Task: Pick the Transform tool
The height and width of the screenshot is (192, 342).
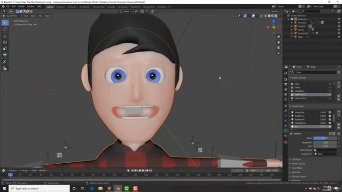Action: [5, 54]
